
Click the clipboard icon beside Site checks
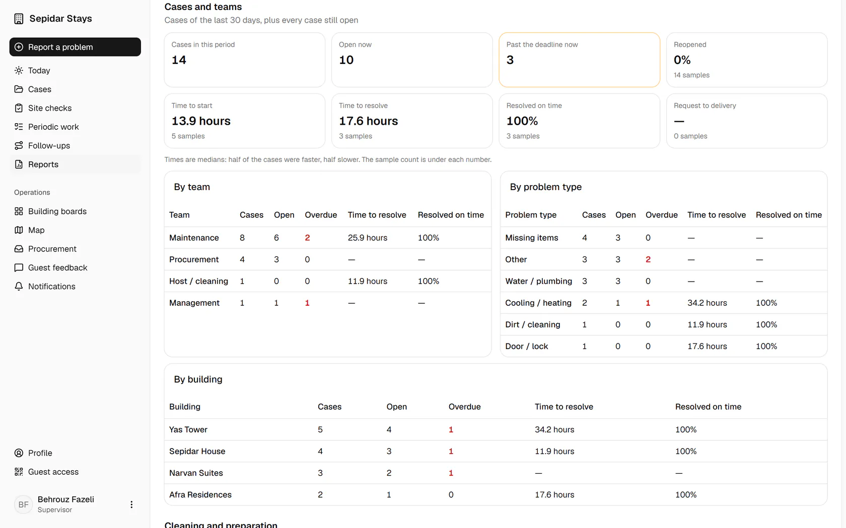coord(19,108)
